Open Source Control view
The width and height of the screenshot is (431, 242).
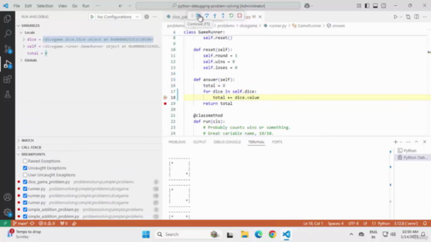[x=7, y=49]
